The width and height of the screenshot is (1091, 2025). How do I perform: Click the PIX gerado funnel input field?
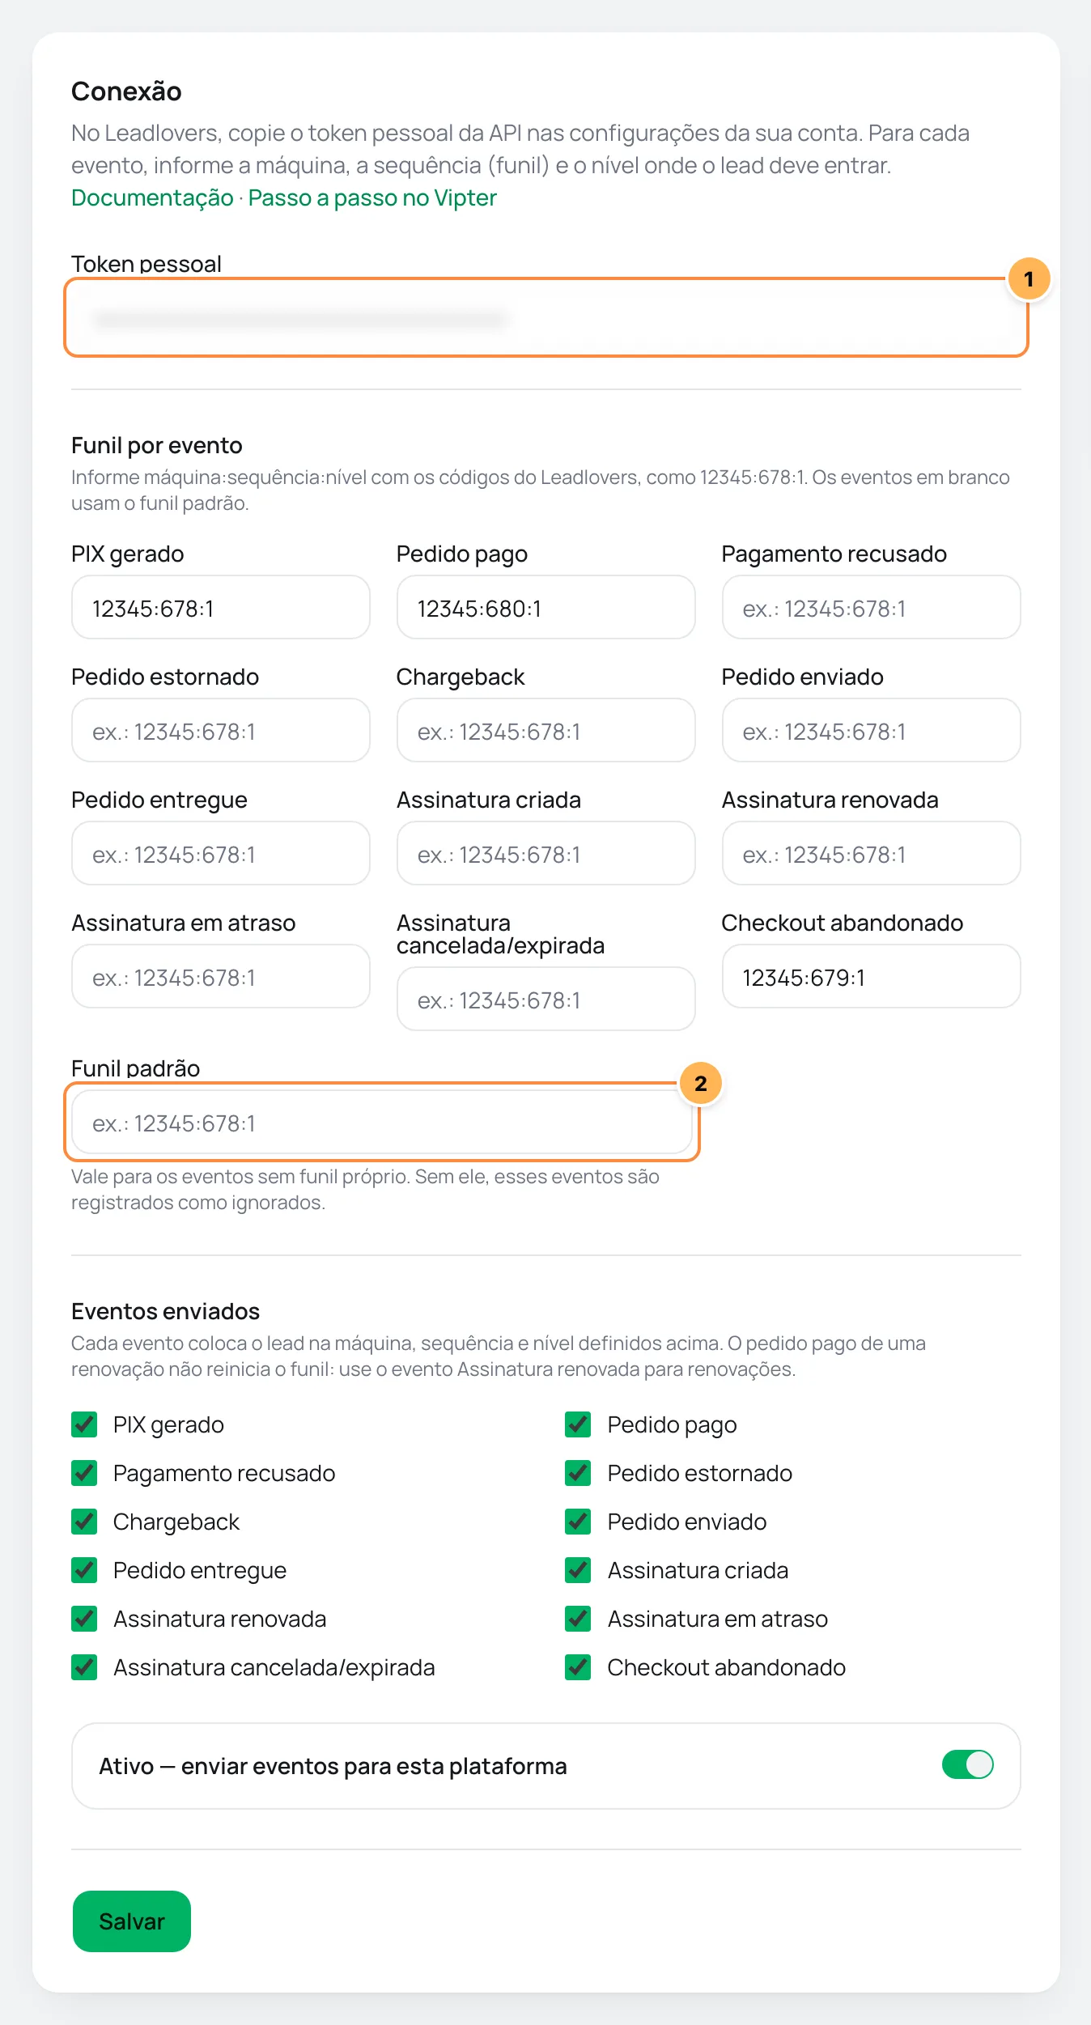click(x=221, y=607)
